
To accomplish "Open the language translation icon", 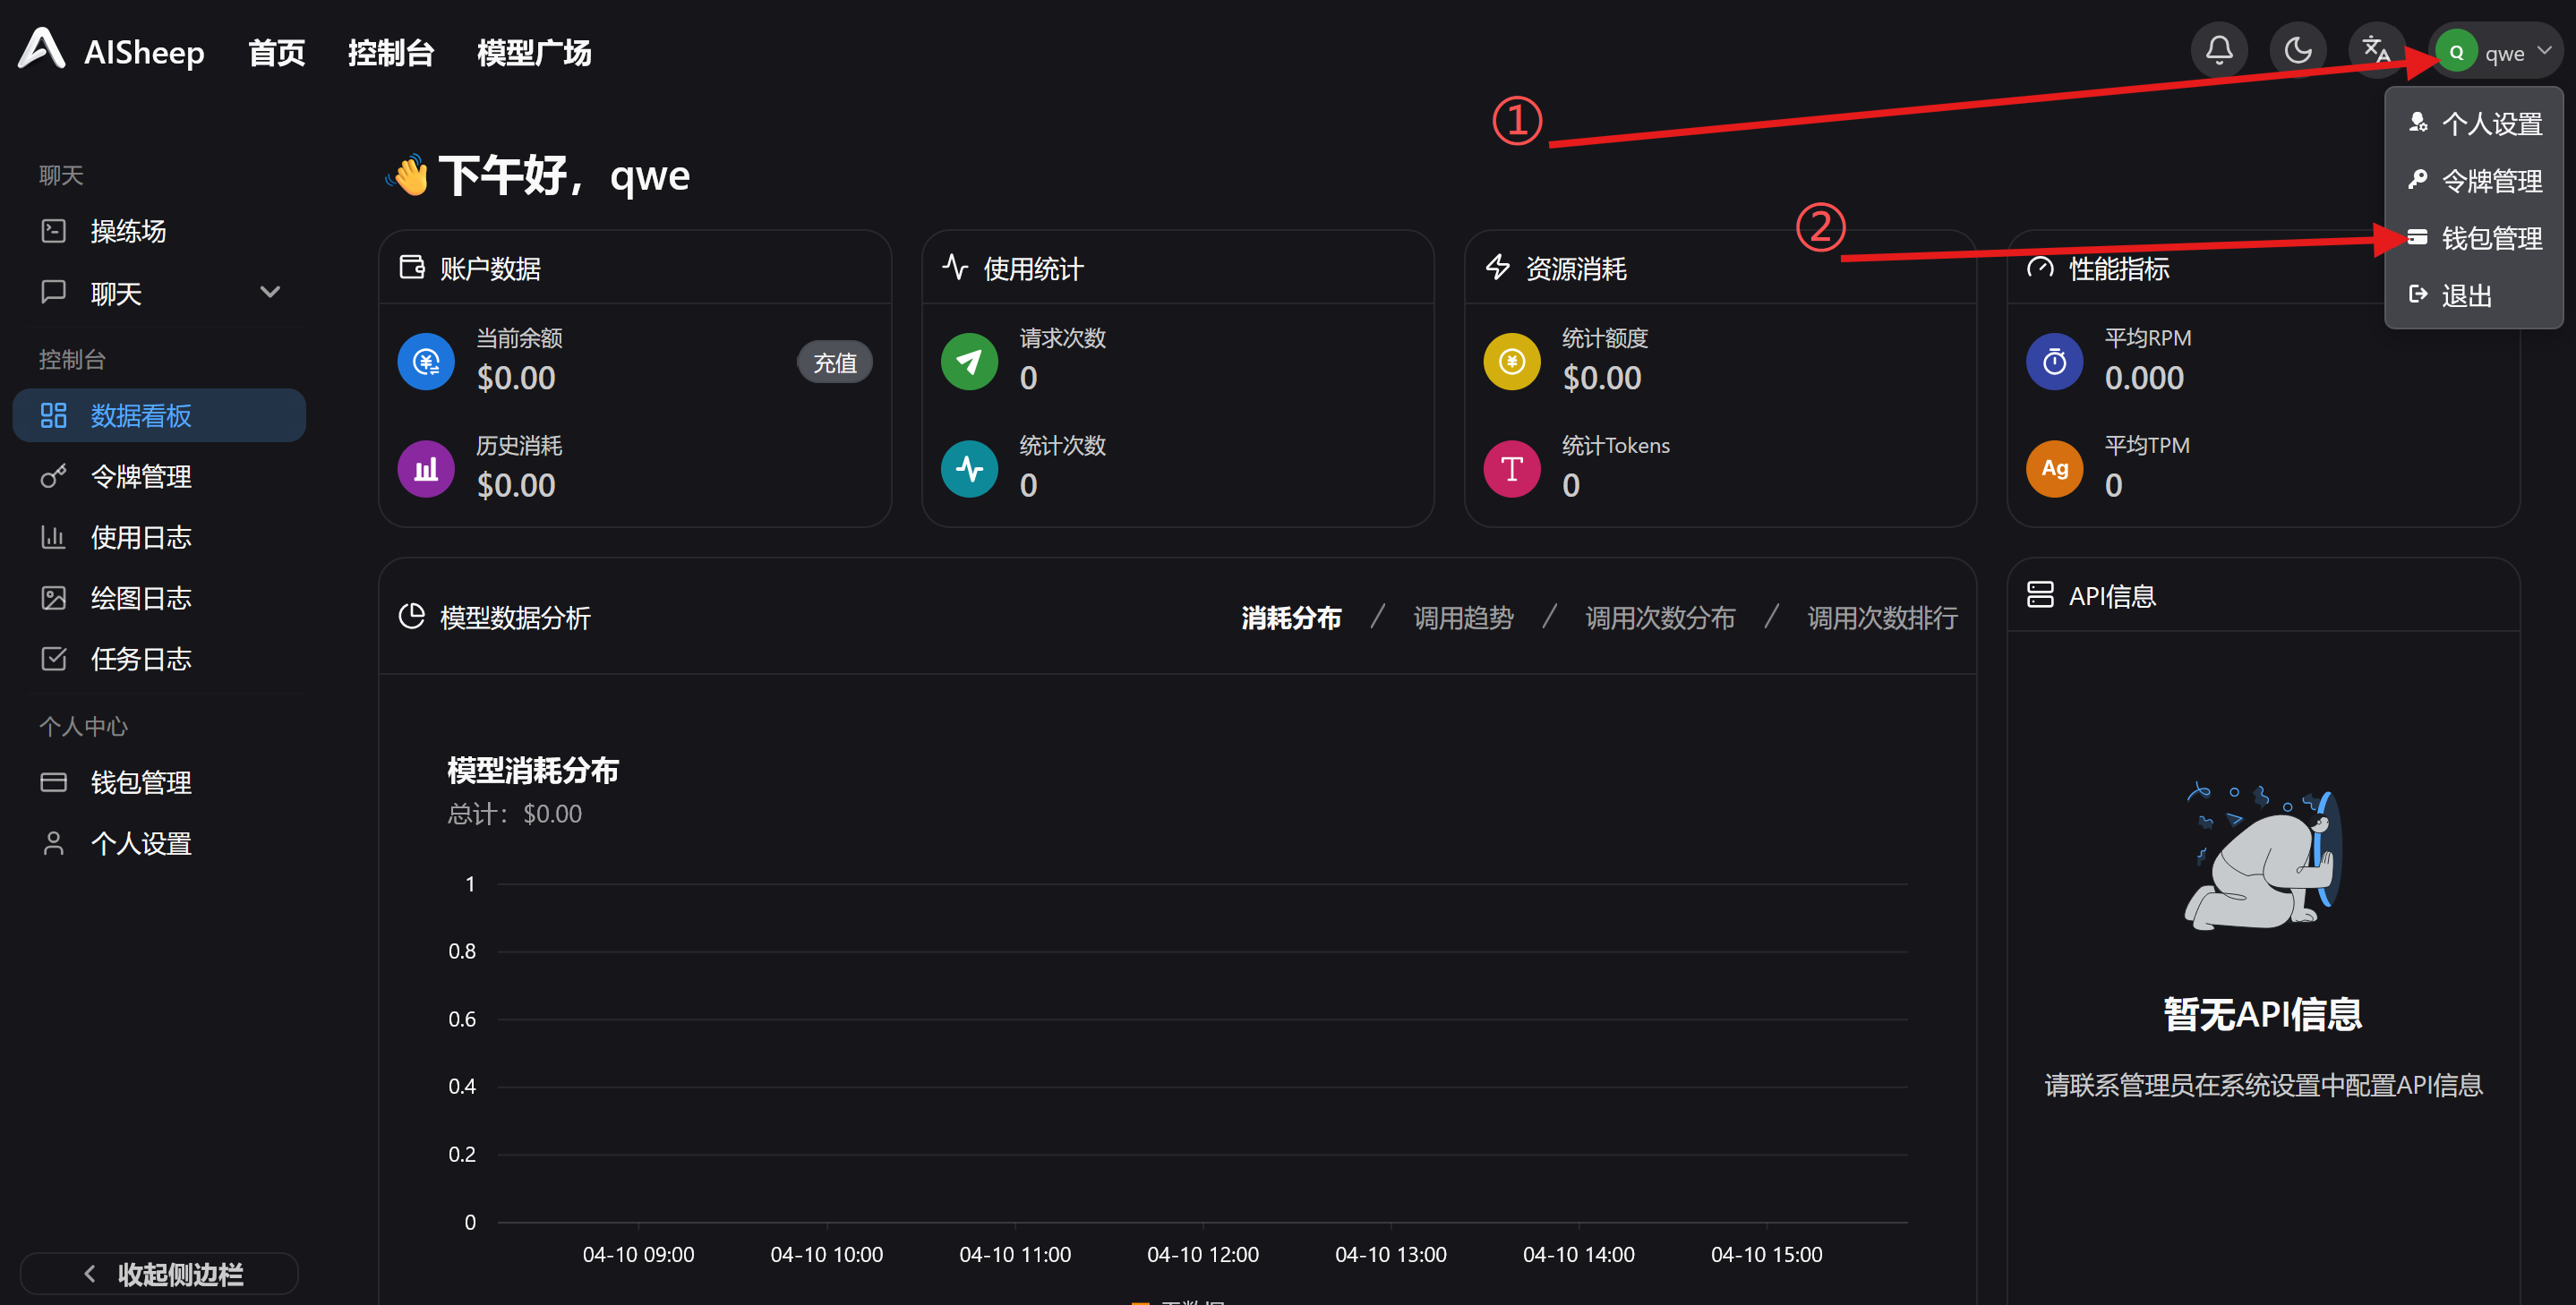I will pos(2376,51).
